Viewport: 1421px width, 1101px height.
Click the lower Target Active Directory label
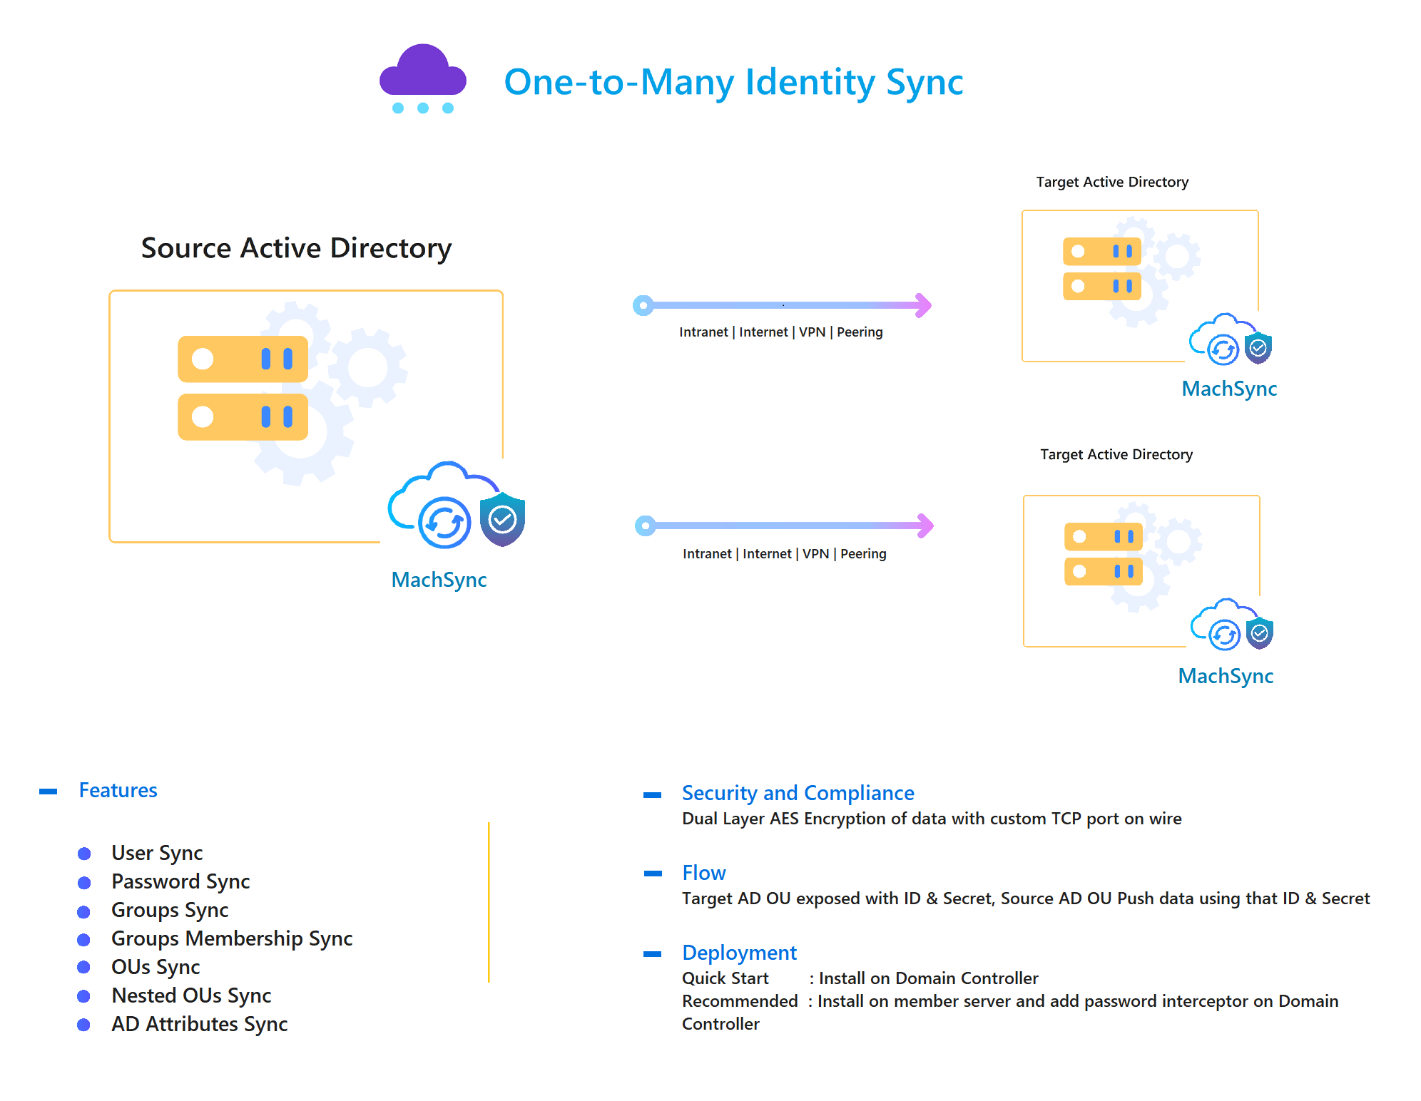1116,454
